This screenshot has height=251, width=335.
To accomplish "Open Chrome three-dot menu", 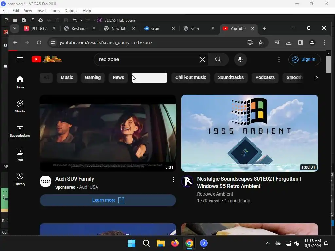I will 324,42.
